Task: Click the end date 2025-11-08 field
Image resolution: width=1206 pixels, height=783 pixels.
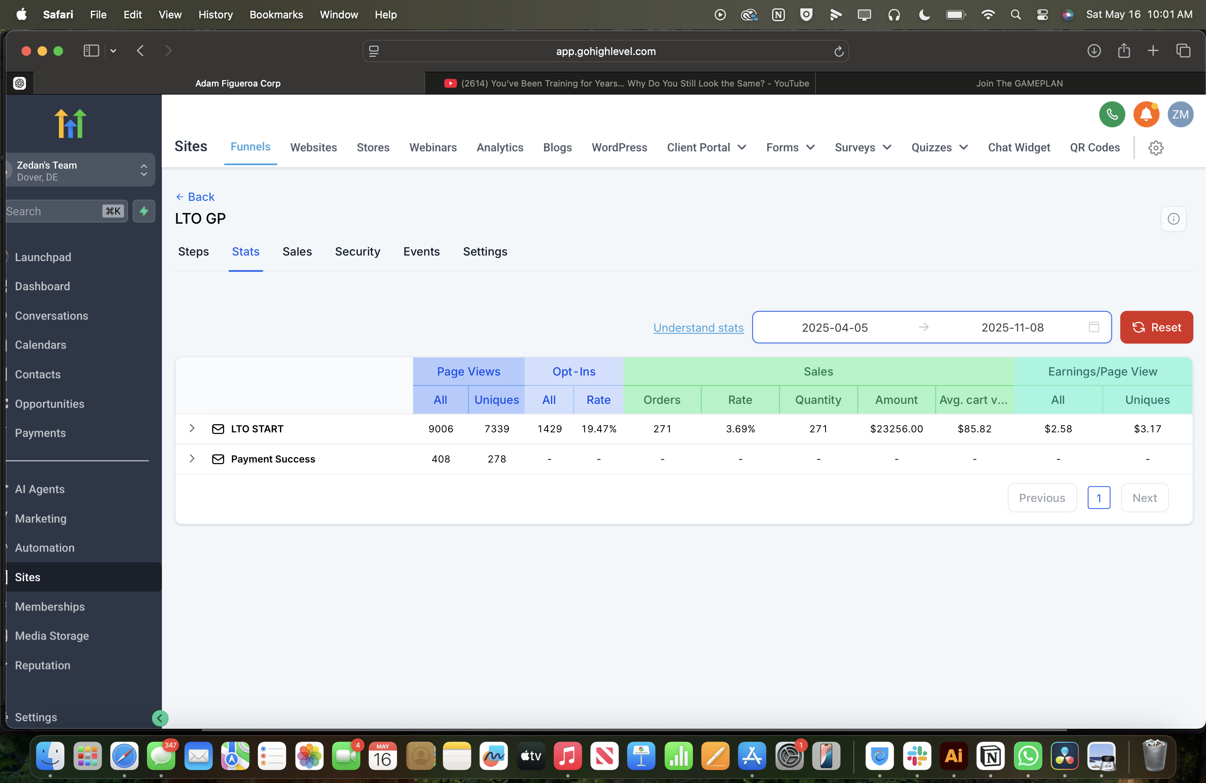Action: [1013, 328]
